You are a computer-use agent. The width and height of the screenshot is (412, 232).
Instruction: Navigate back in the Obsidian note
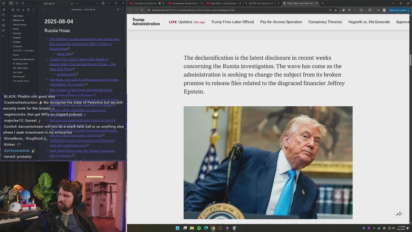pos(43,10)
